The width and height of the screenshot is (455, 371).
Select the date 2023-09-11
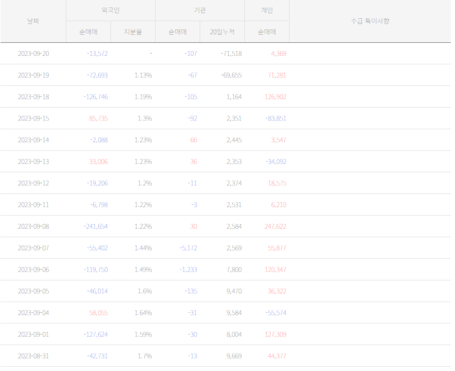pyautogui.click(x=34, y=205)
